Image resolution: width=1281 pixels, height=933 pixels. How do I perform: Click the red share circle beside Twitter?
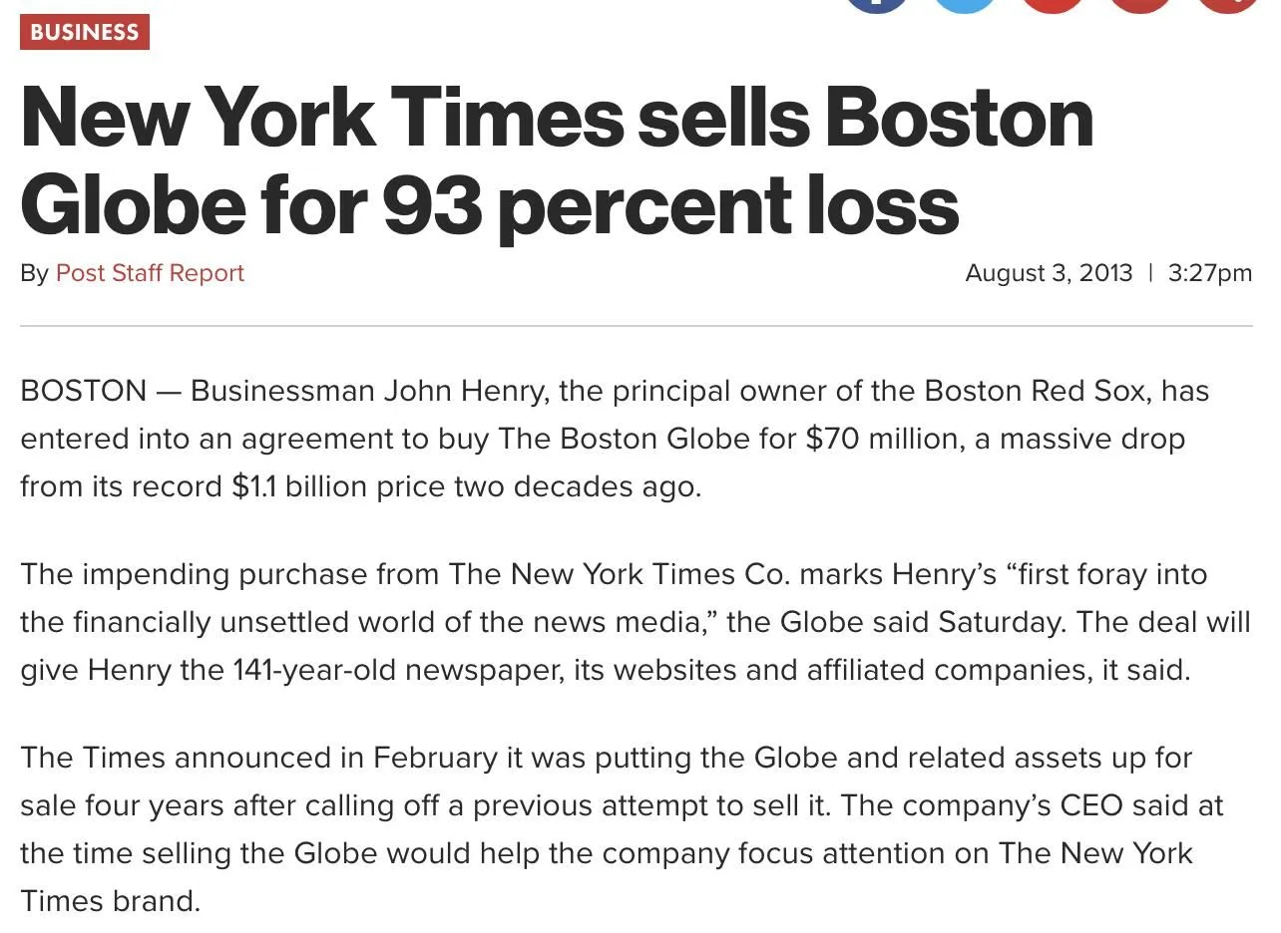click(x=1053, y=4)
